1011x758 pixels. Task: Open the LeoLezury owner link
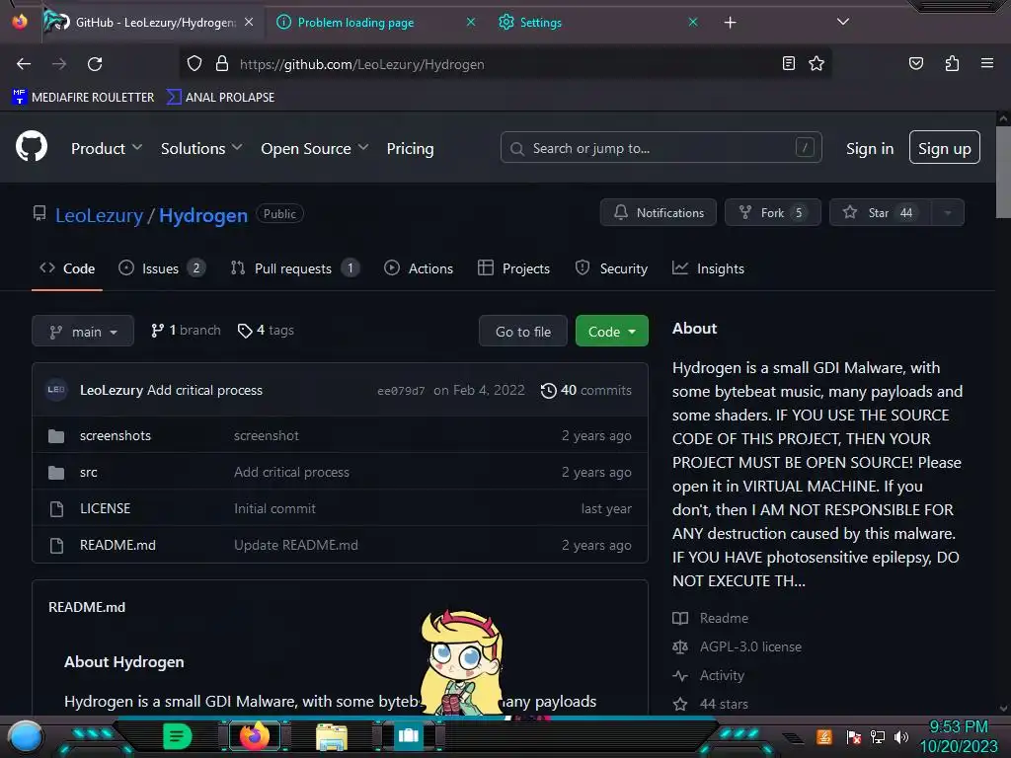[100, 215]
